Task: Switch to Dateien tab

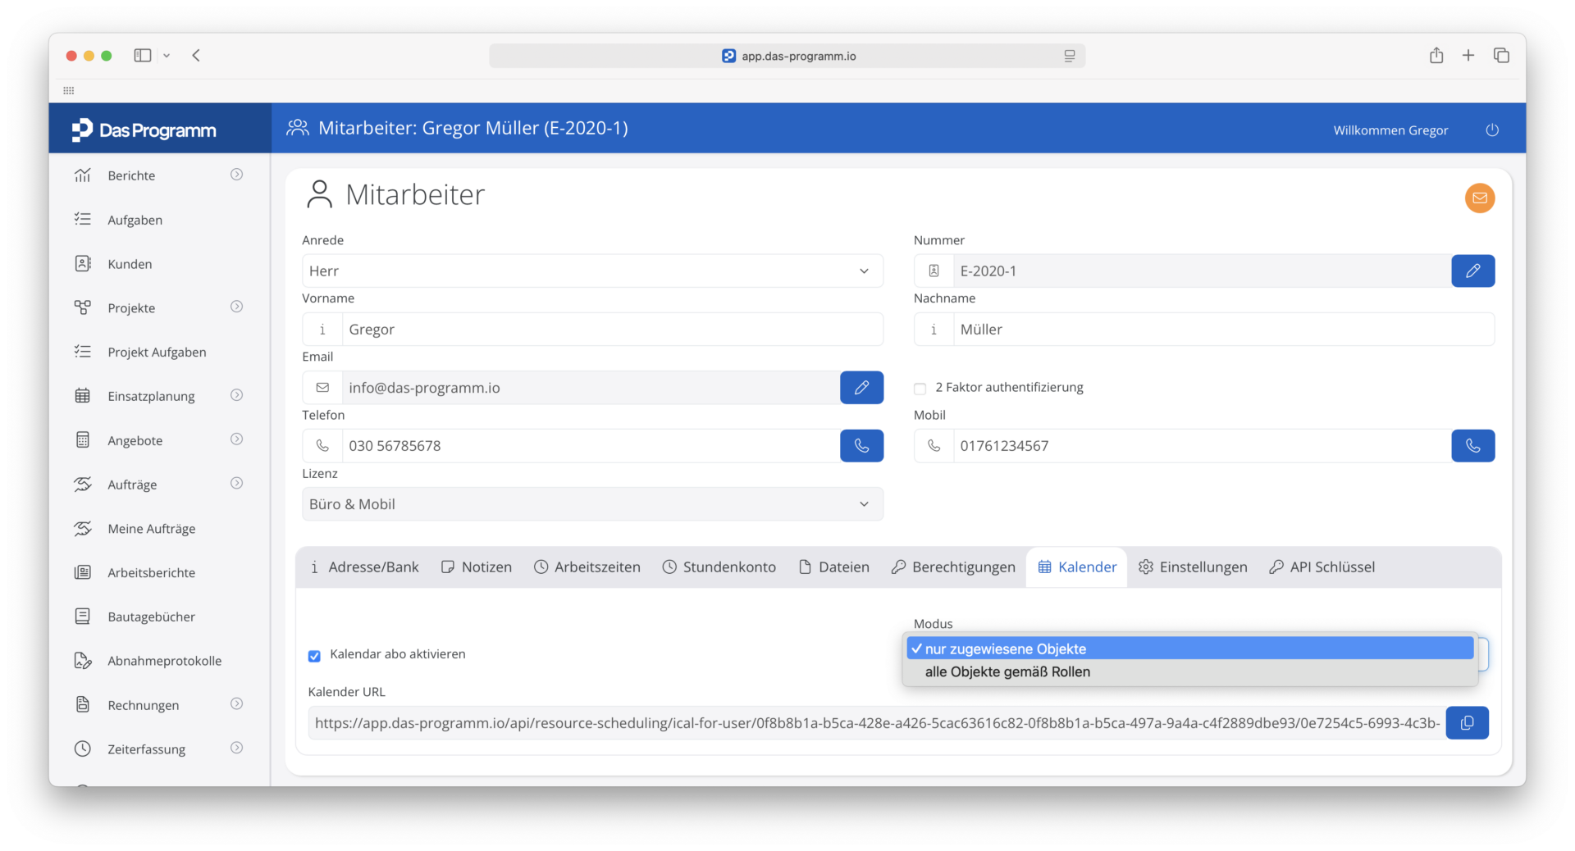Action: (x=834, y=567)
